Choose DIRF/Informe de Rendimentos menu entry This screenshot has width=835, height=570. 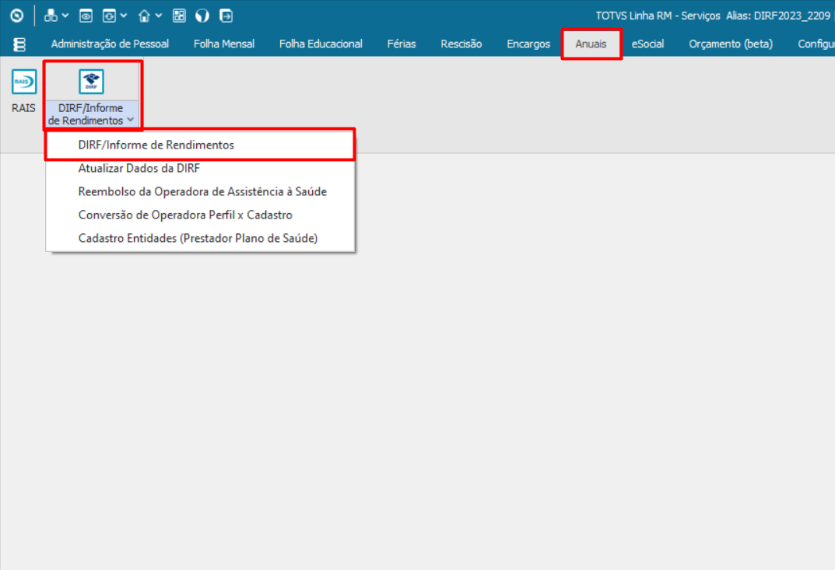coord(200,145)
